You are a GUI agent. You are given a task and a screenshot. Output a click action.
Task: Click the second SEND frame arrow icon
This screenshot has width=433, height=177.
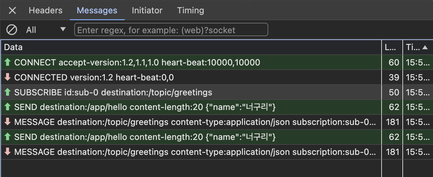pyautogui.click(x=7, y=137)
